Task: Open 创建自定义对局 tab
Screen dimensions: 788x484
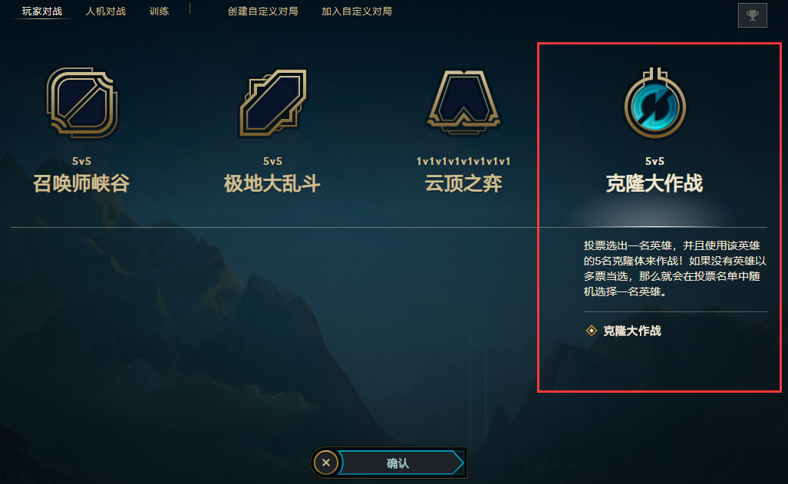Action: tap(263, 11)
